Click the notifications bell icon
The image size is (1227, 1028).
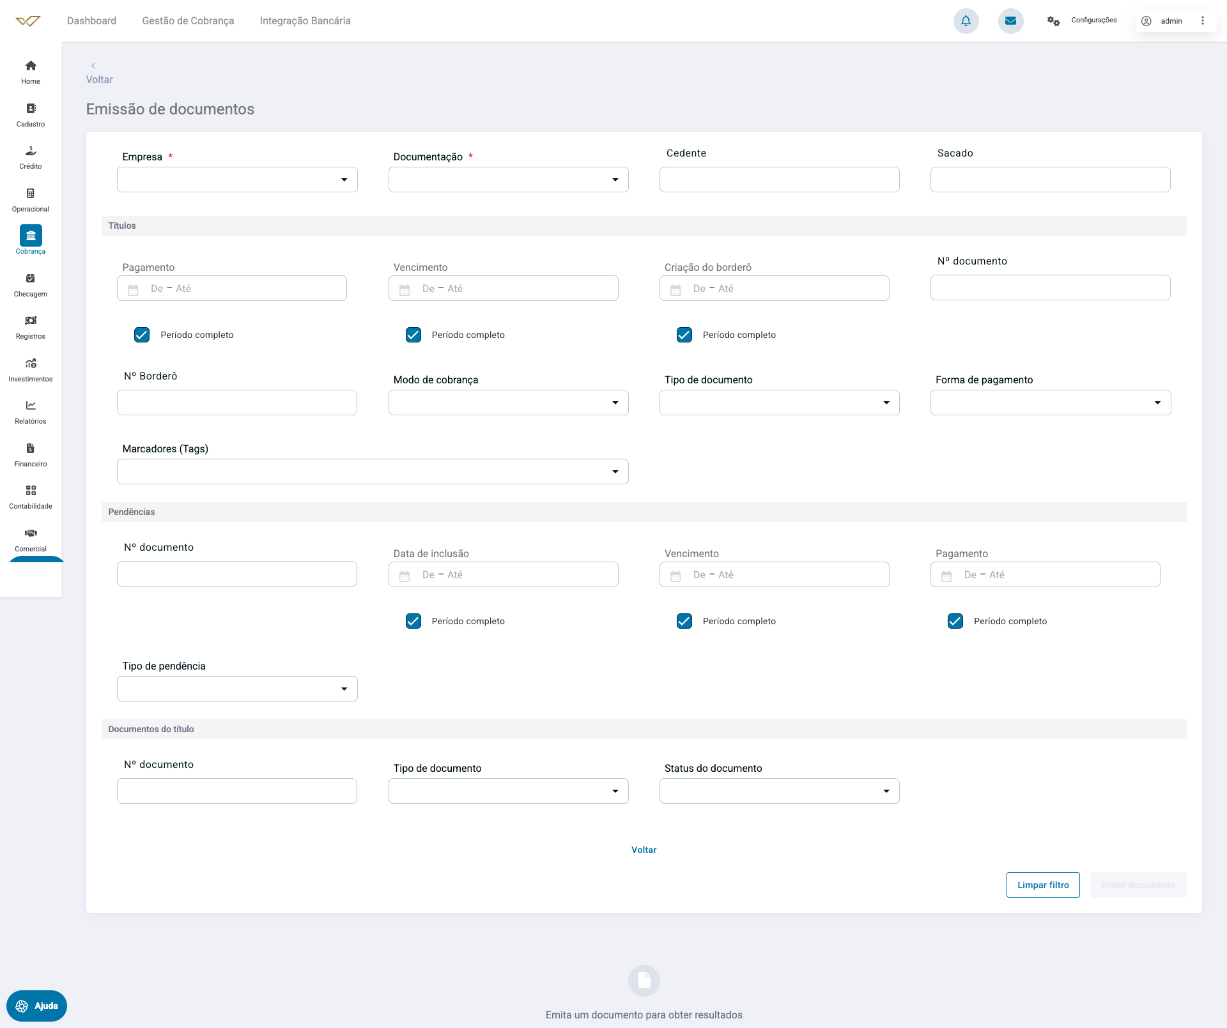coord(966,21)
